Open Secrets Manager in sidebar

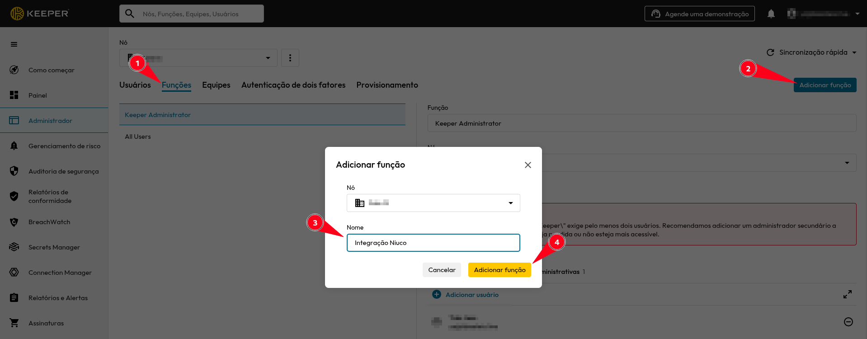[54, 247]
